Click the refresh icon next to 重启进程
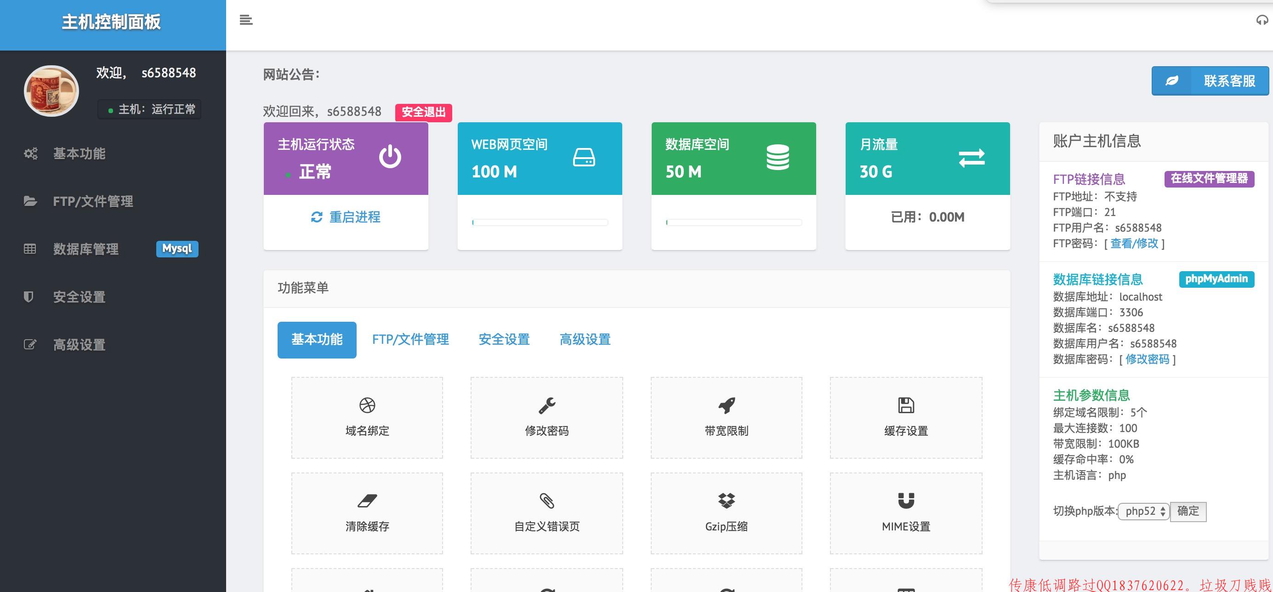 coord(316,217)
